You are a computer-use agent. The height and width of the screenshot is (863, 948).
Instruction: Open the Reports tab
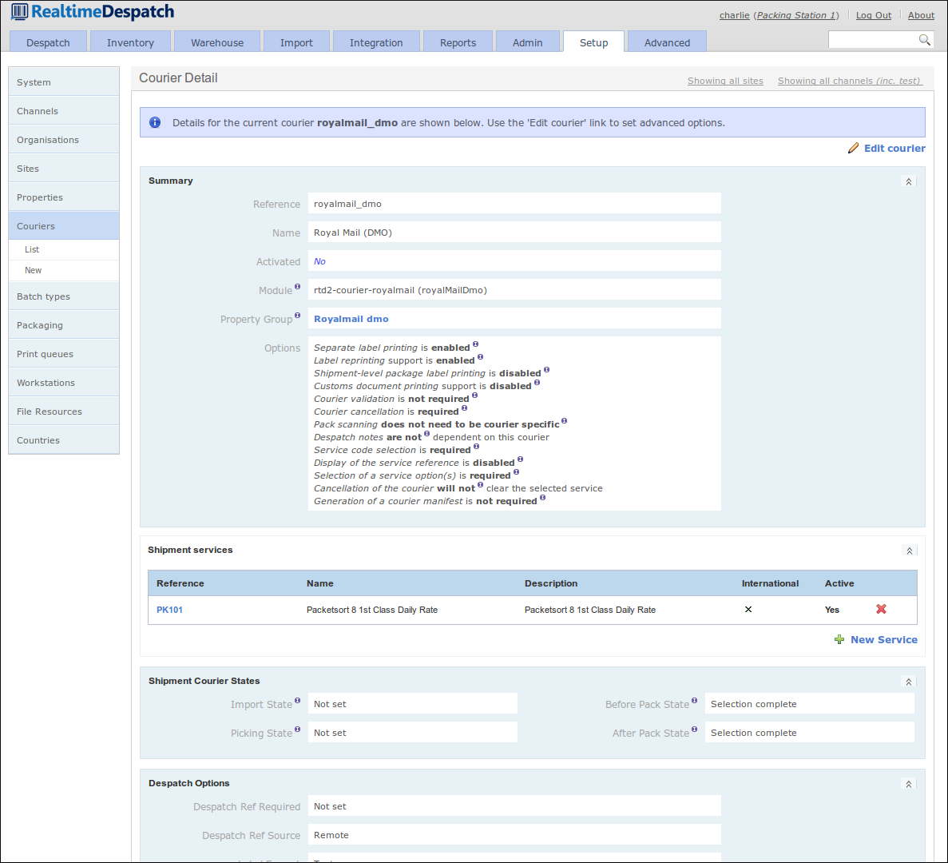point(458,42)
